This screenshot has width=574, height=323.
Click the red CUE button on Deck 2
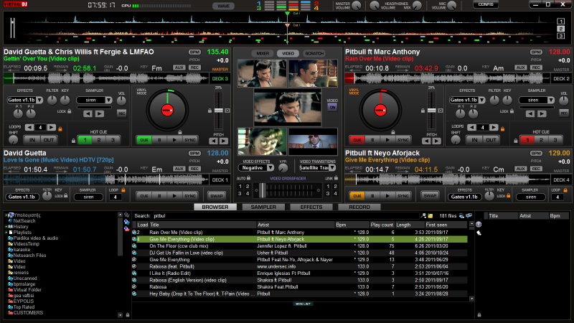(357, 140)
